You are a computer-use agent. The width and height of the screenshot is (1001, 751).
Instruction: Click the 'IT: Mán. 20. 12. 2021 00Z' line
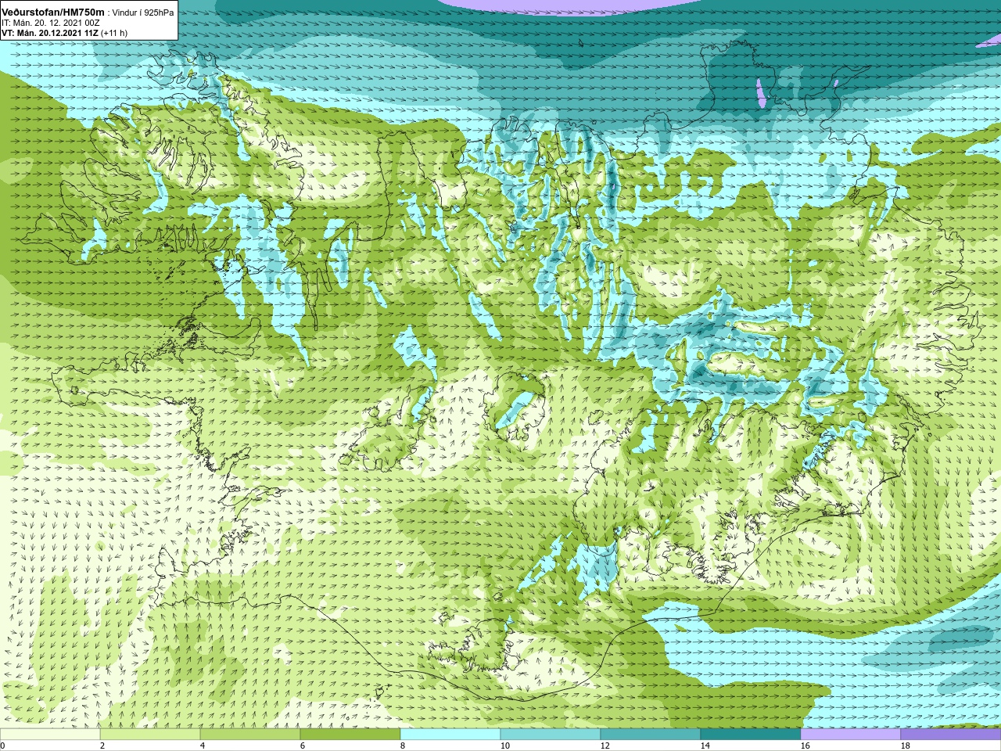49,23
